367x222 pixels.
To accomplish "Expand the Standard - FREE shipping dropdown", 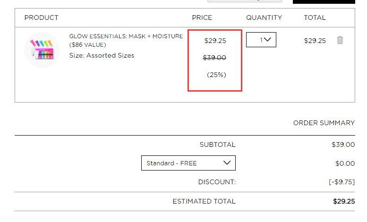I will (188, 163).
